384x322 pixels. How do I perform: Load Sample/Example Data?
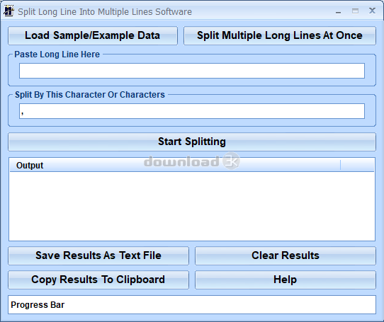(93, 35)
